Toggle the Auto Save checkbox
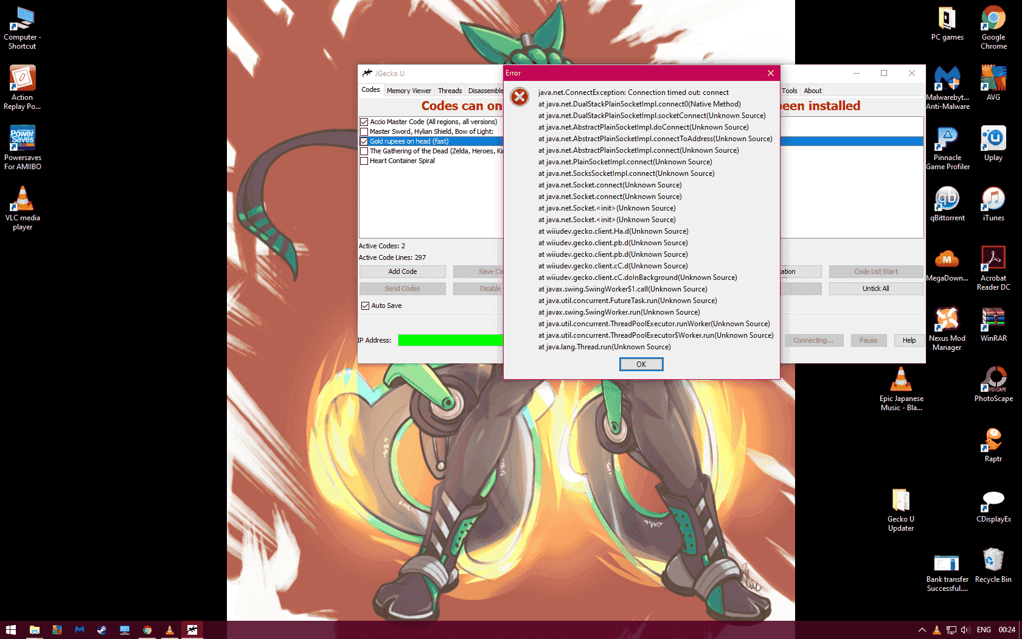Screen dimensions: 1022x639 366,306
